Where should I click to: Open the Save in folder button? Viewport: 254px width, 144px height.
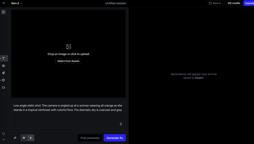(216, 3)
